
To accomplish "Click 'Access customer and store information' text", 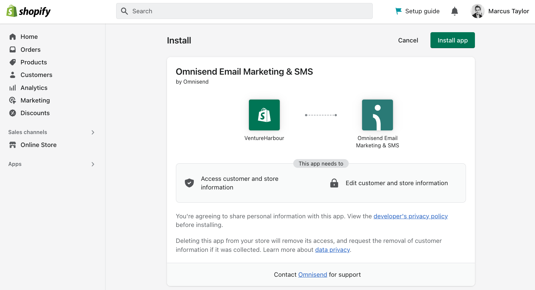I will coord(240,183).
